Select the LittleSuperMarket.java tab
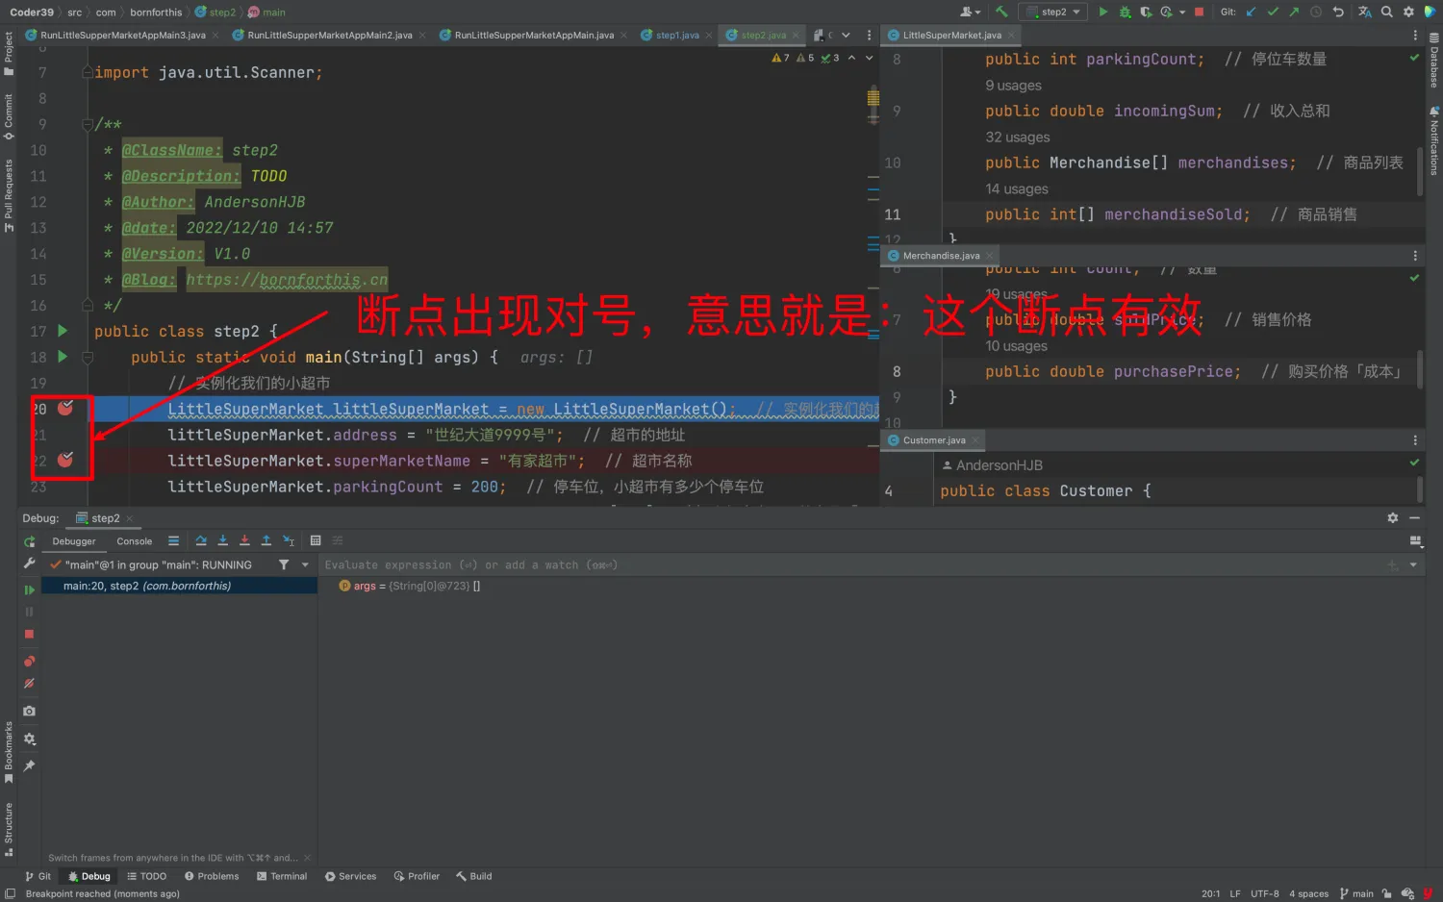1443x902 pixels. (951, 35)
